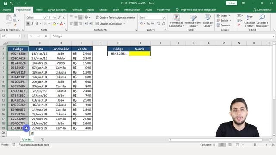
Task: Click the Quick Analysis icon below table
Action: point(32,133)
